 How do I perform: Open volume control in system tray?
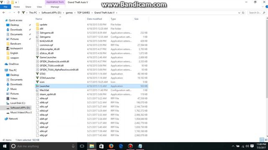click(247, 146)
